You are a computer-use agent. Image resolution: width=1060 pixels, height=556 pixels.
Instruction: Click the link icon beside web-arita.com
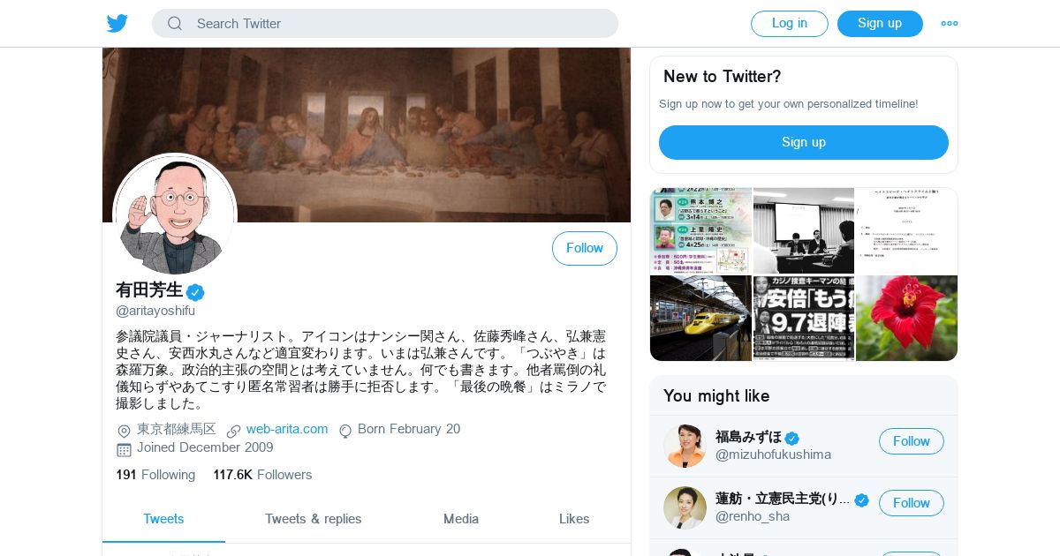233,431
